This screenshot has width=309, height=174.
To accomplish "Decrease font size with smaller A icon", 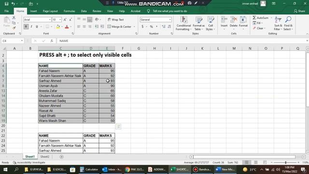I will click(x=70, y=19).
